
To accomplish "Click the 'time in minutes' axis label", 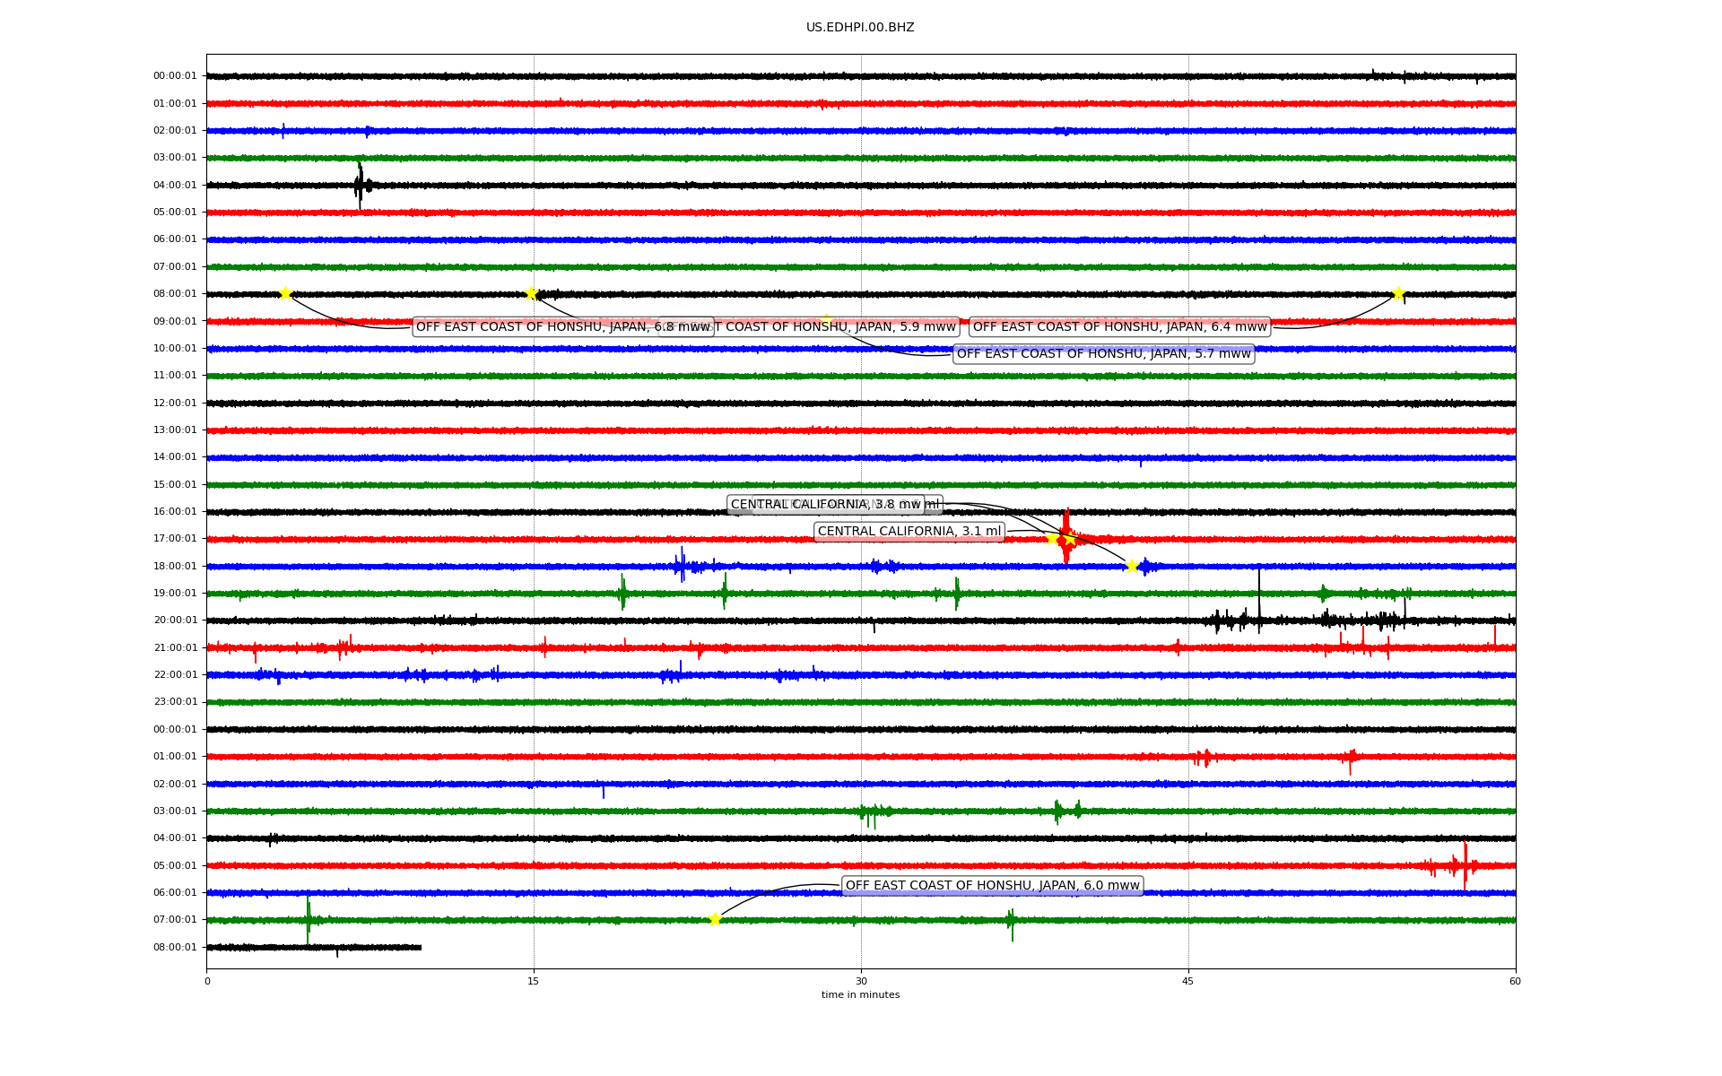I will [860, 995].
